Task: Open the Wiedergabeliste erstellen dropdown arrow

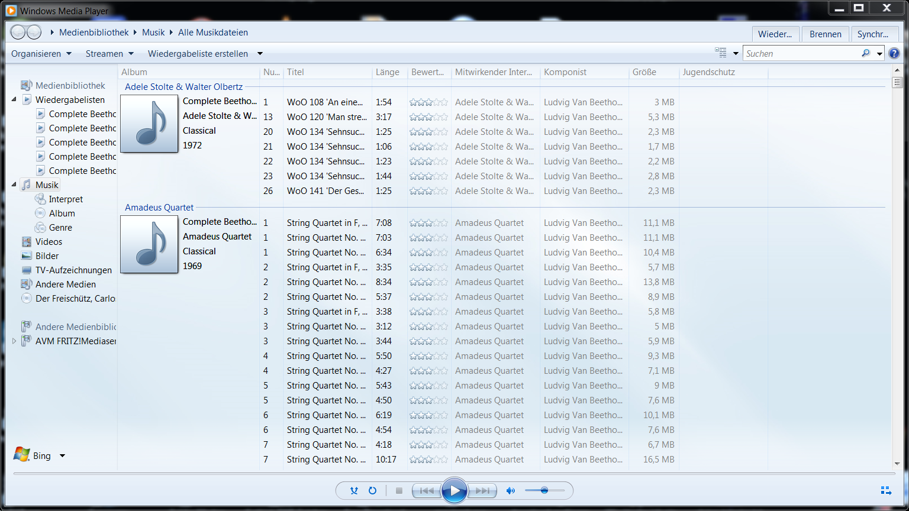Action: [260, 53]
